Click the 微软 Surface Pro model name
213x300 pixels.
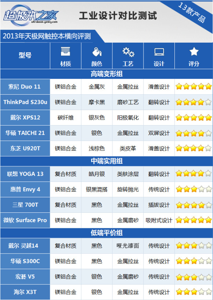click(x=25, y=220)
